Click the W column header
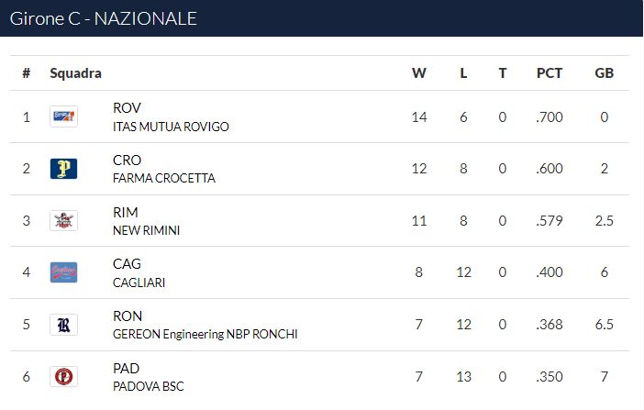Viewport: 644px width, 410px height. (419, 73)
